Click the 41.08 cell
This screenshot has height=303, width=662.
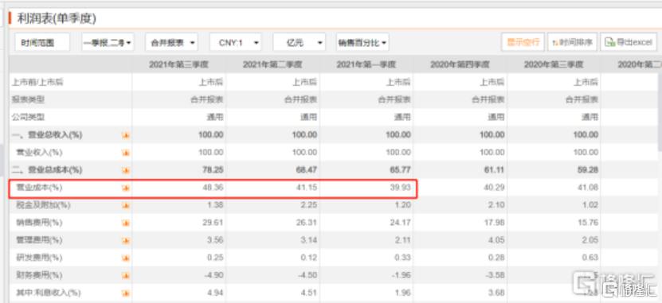click(x=589, y=188)
